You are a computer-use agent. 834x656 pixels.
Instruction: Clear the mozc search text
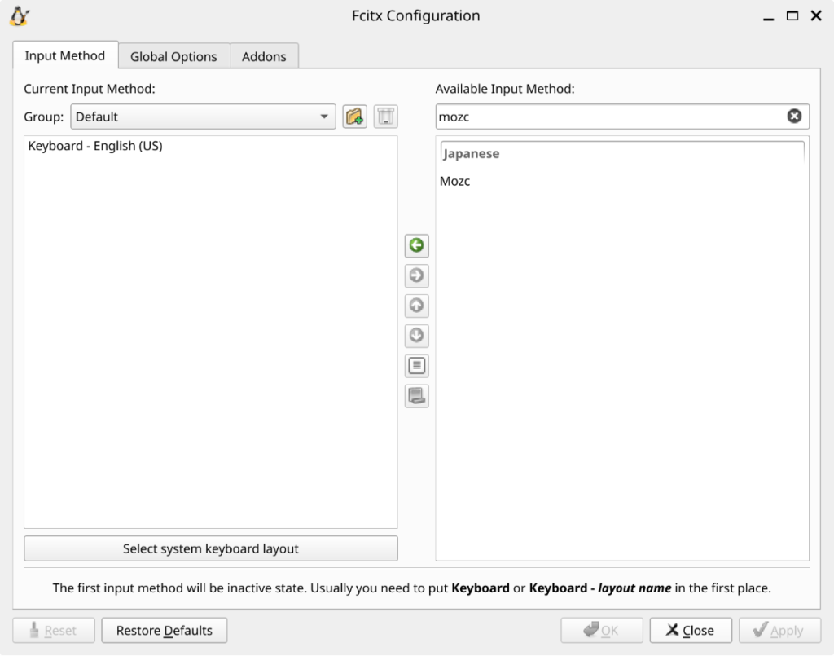pos(794,117)
